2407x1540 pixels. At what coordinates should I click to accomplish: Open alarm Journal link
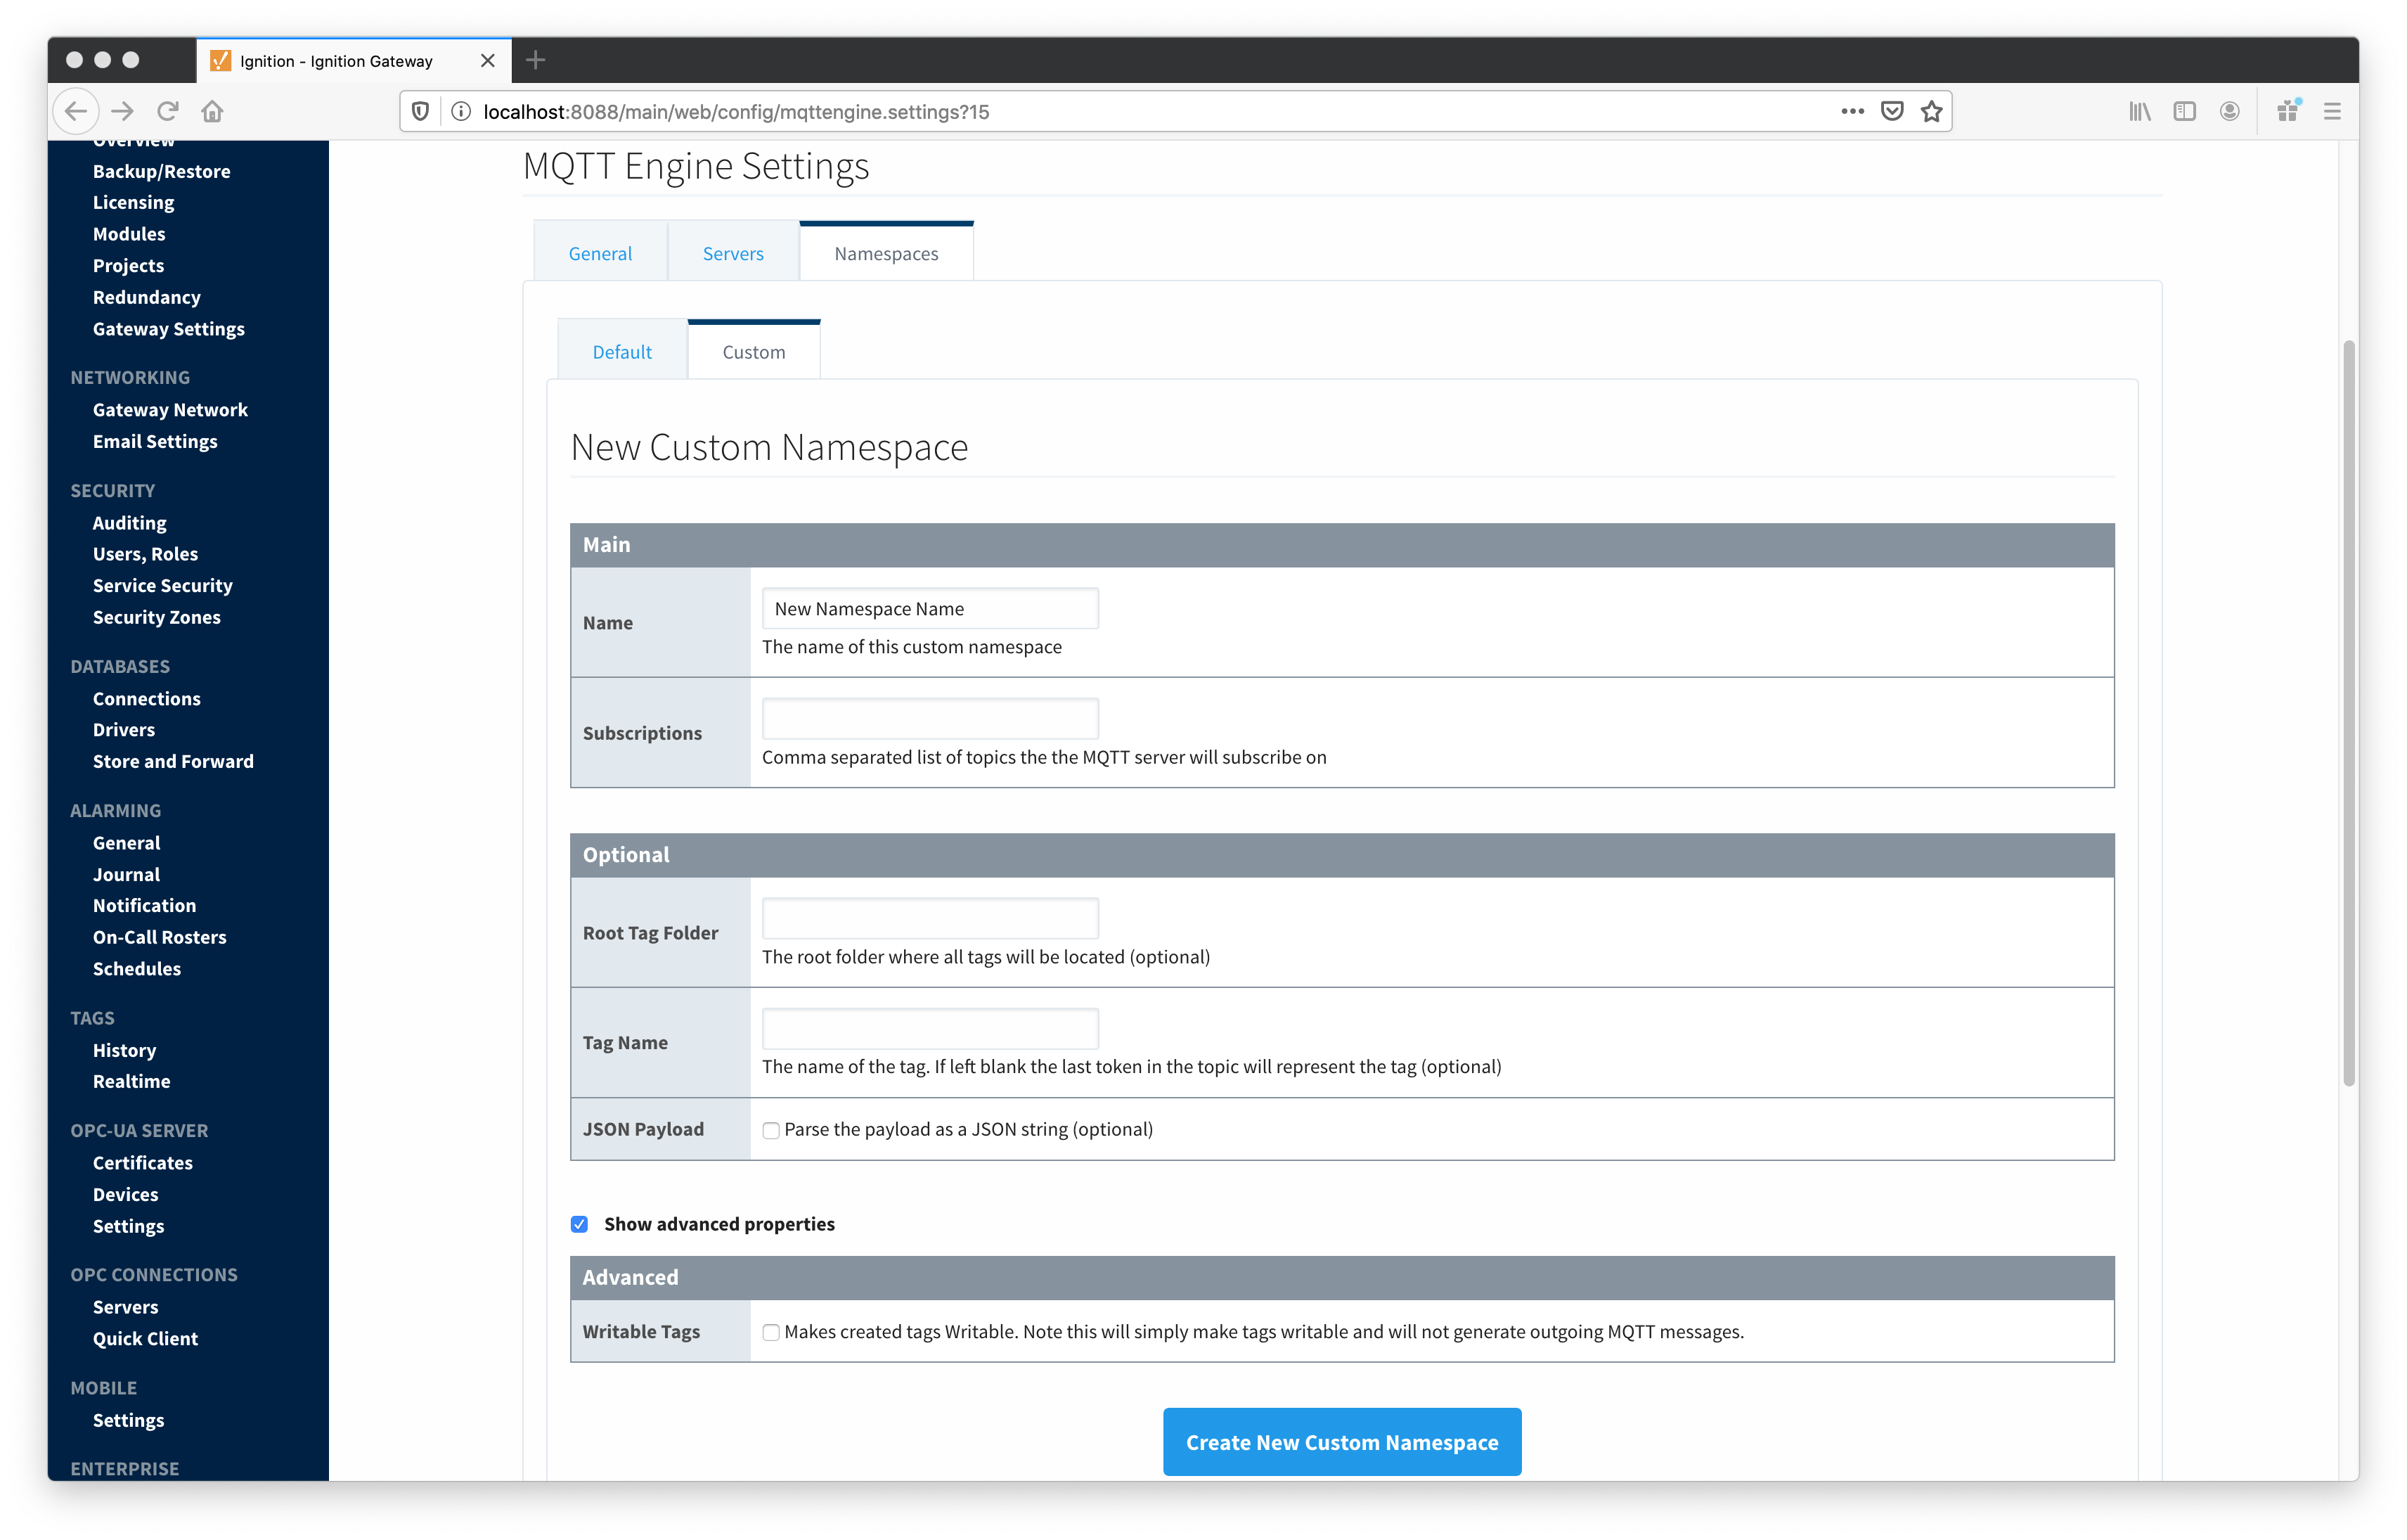click(x=126, y=874)
